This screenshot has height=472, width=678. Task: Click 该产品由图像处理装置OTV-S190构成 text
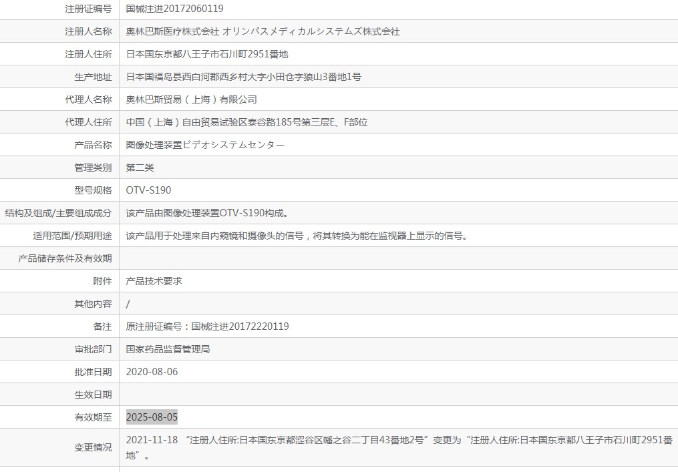(208, 213)
